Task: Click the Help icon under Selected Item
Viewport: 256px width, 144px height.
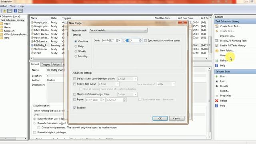Action: point(217,106)
